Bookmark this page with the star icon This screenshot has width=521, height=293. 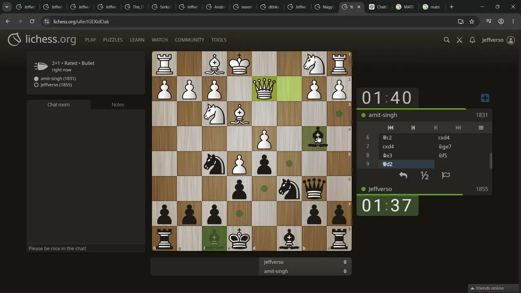(x=472, y=22)
